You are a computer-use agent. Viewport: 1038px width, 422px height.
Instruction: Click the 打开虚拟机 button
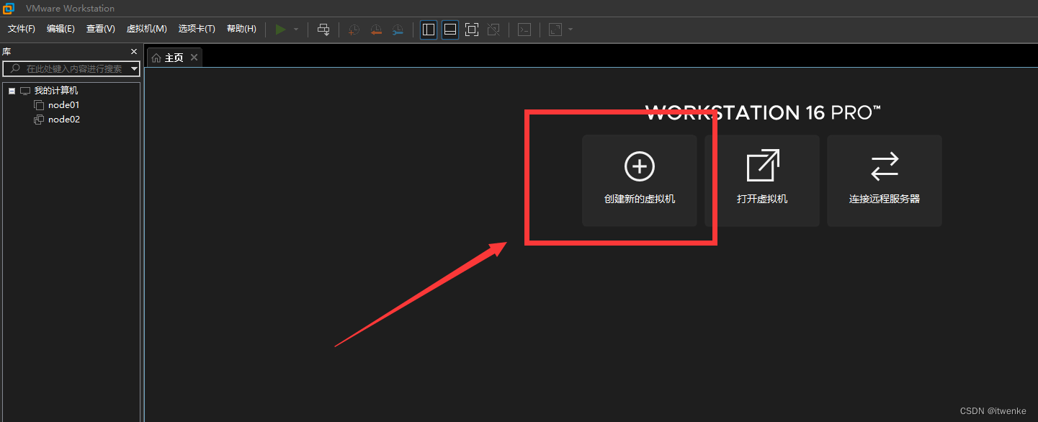click(762, 181)
